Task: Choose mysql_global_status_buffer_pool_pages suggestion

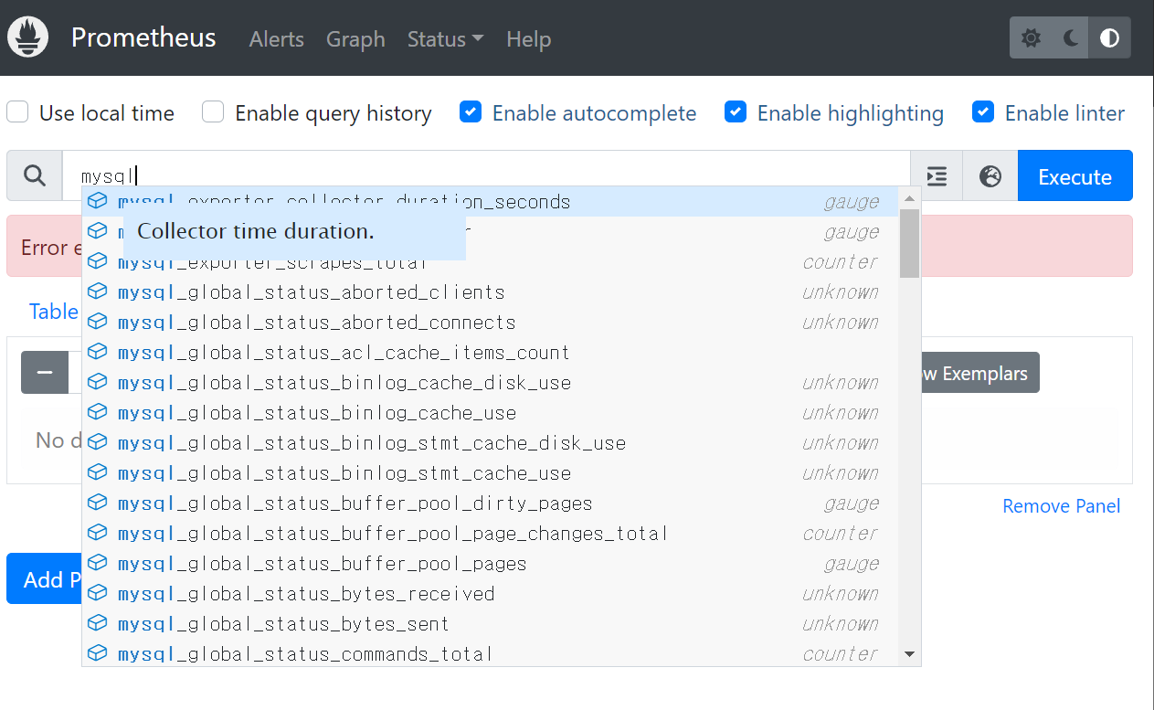Action: point(491,564)
